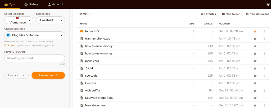
Task: Open three-dot menu for folder mới
Action: point(264,31)
